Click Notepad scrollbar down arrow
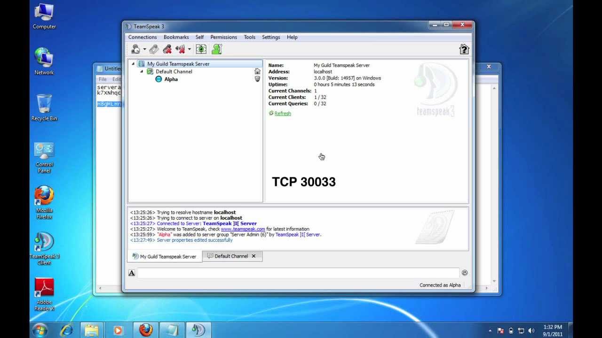This screenshot has height=338, width=602. (494, 281)
